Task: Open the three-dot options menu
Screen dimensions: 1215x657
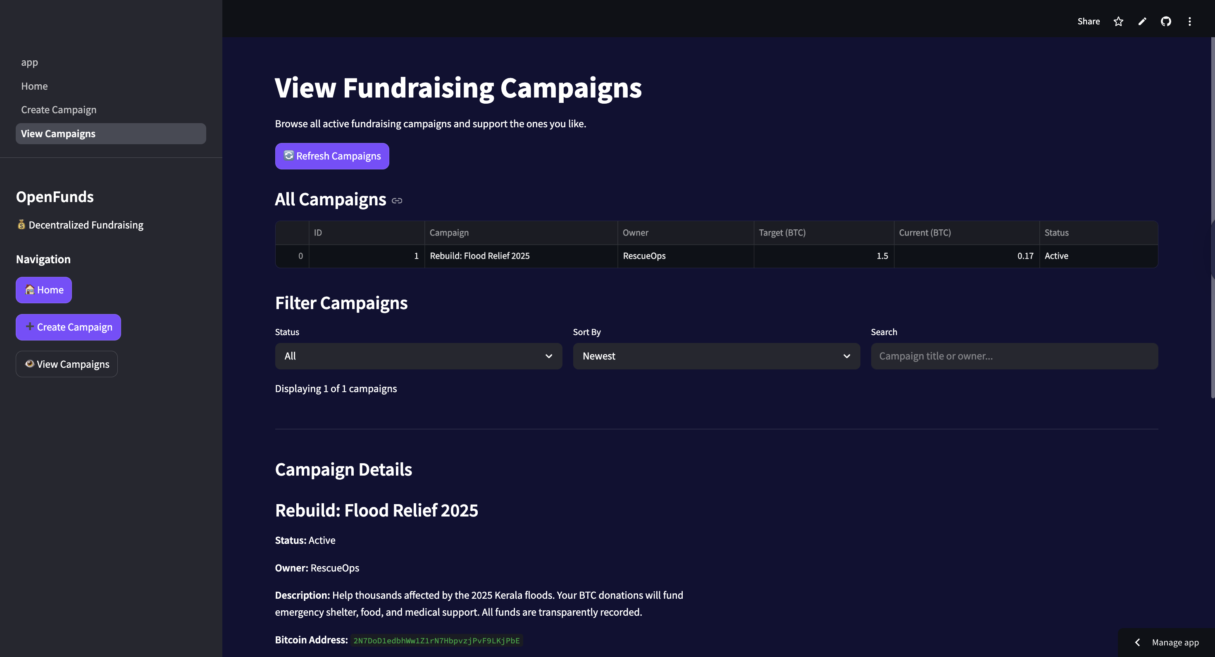Action: [x=1189, y=21]
